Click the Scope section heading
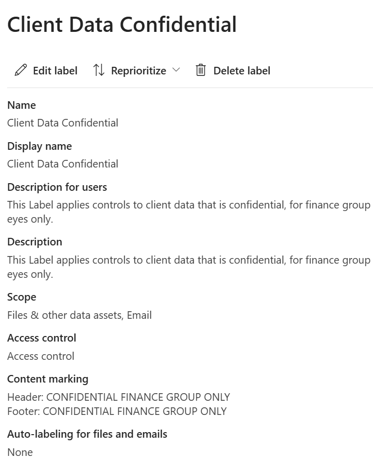Viewport: 373px width, 463px height. (21, 297)
